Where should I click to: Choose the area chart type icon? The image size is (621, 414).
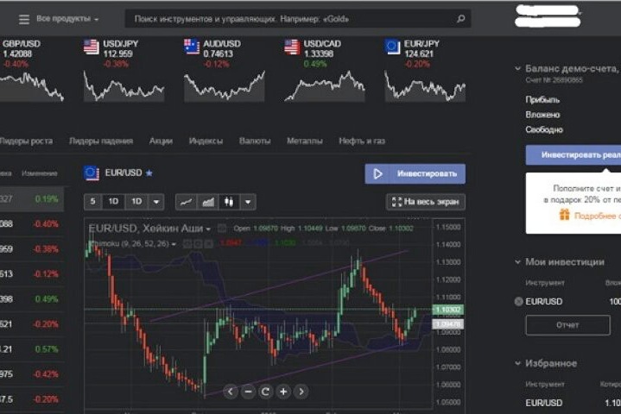[208, 202]
